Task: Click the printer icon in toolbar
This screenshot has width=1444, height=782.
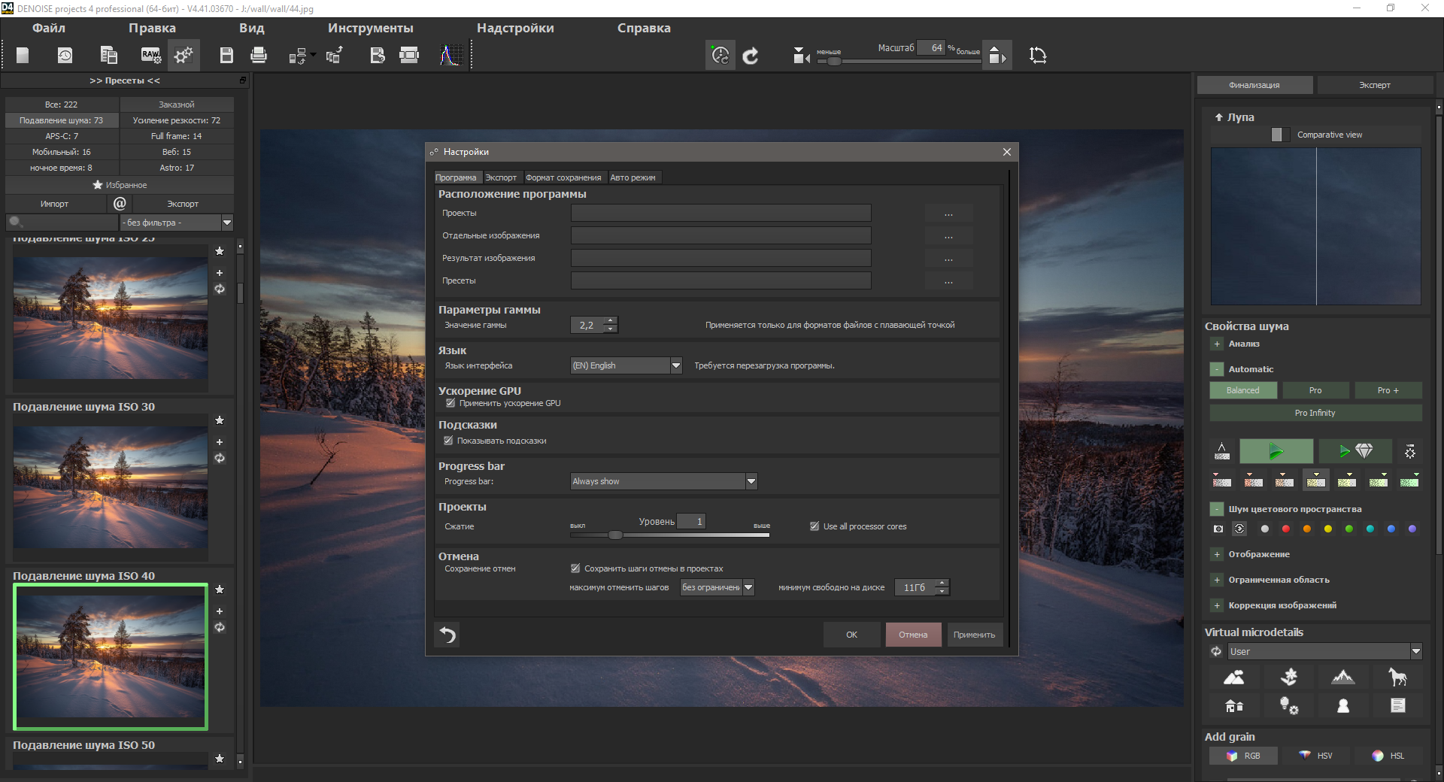Action: (259, 56)
